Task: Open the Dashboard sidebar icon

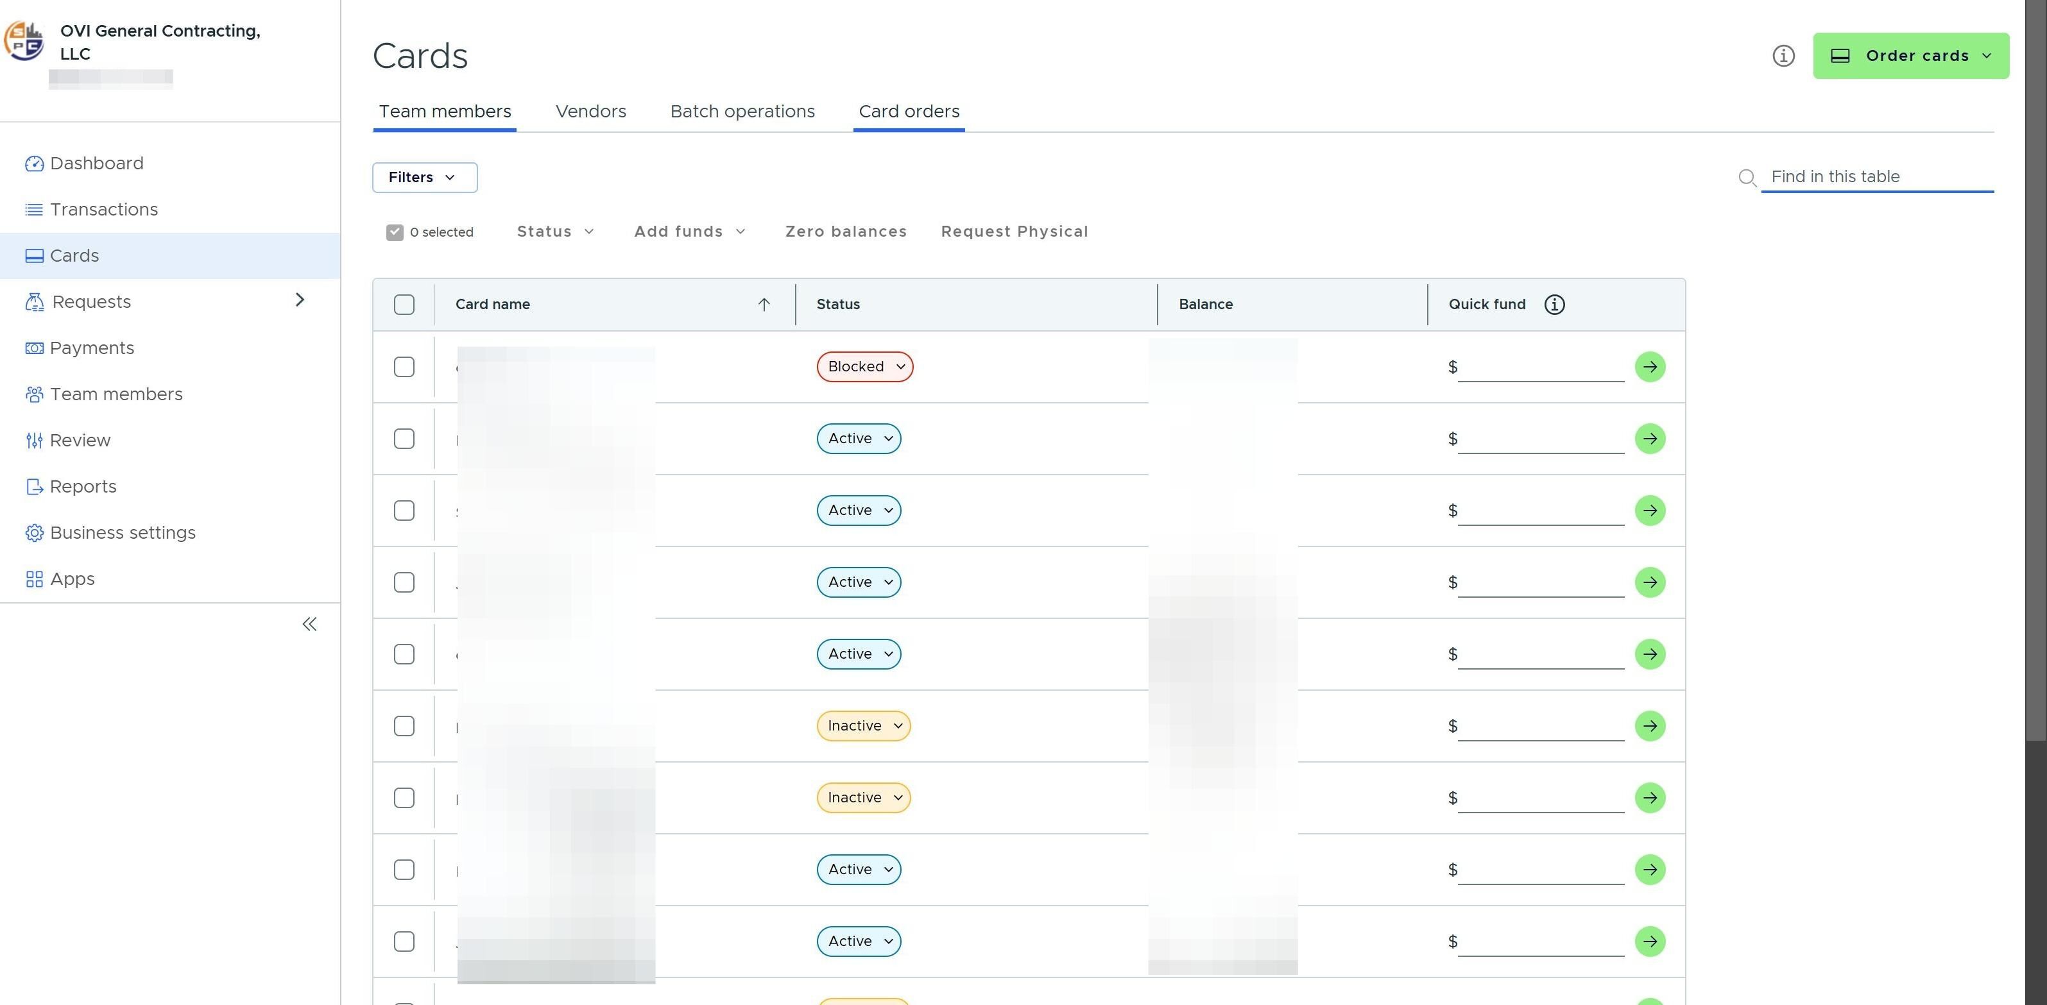Action: (33, 164)
